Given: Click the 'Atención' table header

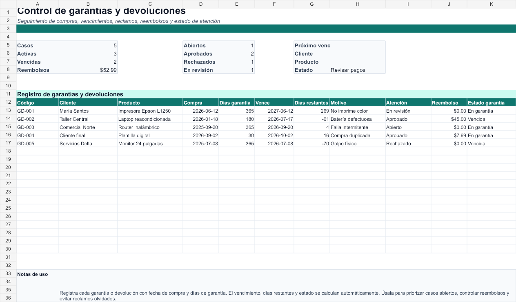Looking at the screenshot, I should click(x=408, y=102).
